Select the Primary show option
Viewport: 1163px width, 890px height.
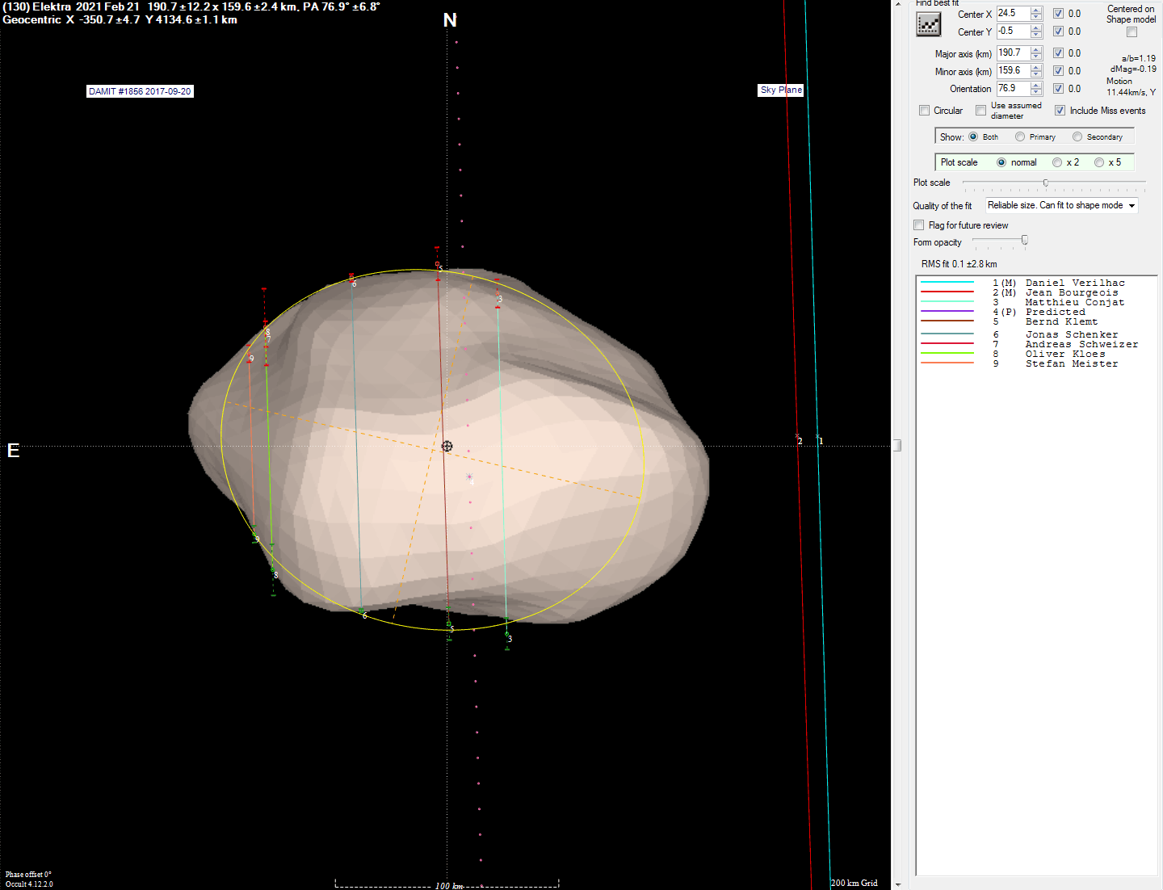1020,137
